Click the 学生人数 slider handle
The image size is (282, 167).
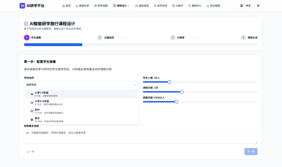169,82
